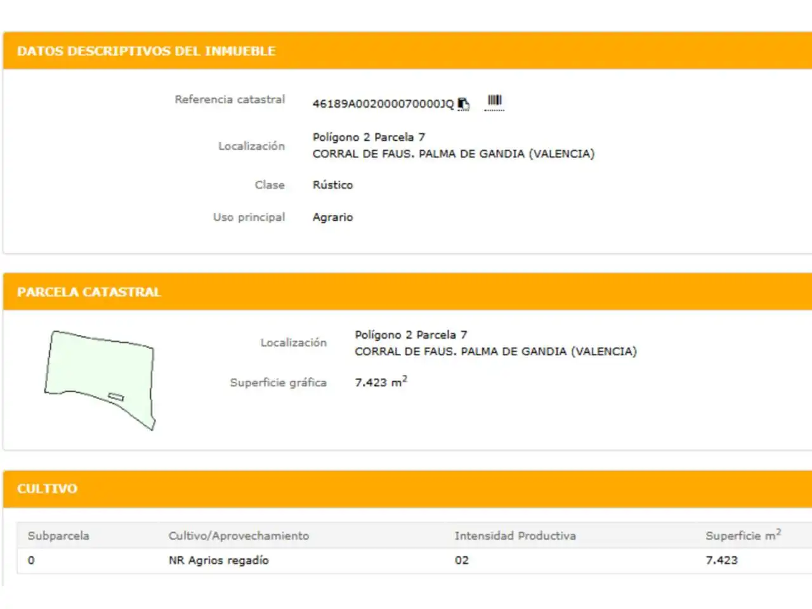Click the 'DATOS DESCRIPTIVOS DEL INMUEBLE' header
Image resolution: width=812 pixels, height=609 pixels.
tap(146, 51)
